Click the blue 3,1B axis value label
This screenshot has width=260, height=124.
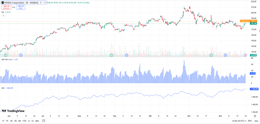[x=253, y=73]
